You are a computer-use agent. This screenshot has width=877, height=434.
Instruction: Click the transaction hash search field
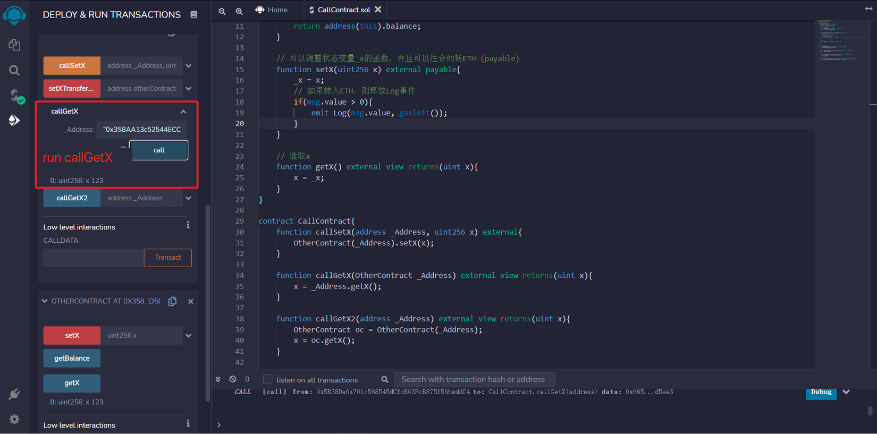tap(474, 379)
